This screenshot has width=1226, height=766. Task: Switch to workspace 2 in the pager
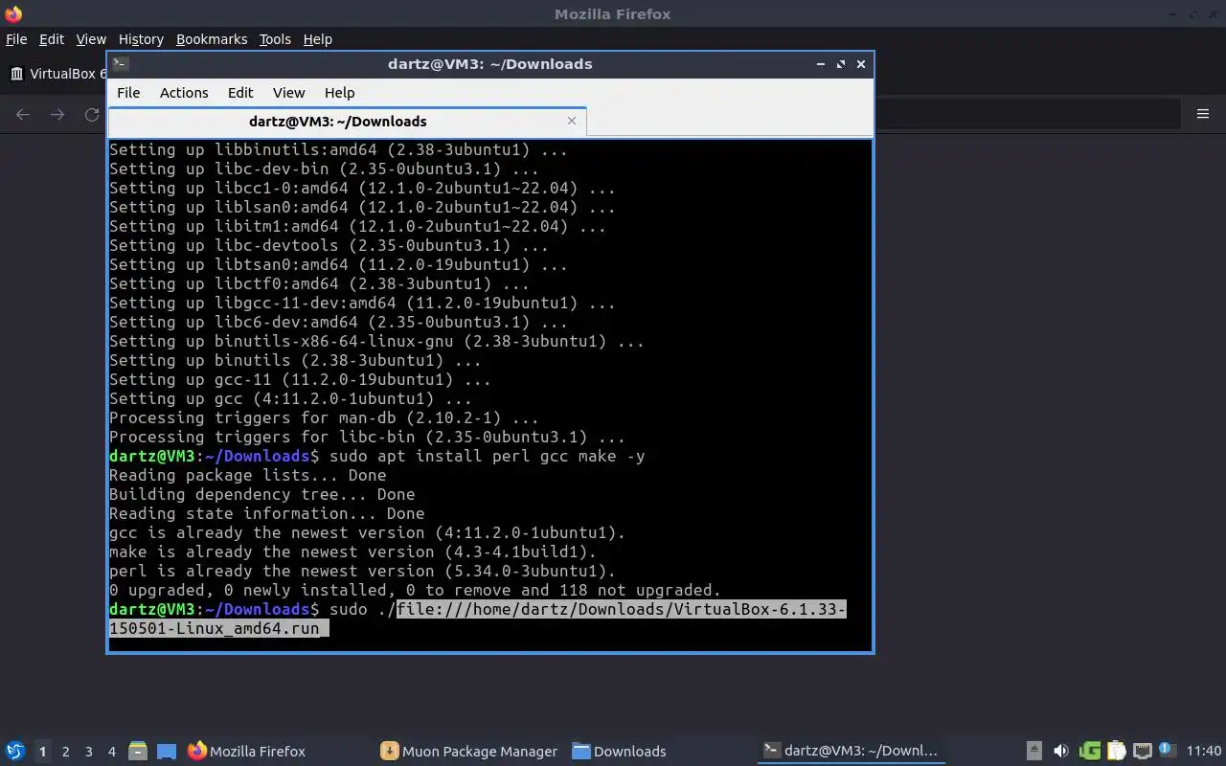point(65,752)
